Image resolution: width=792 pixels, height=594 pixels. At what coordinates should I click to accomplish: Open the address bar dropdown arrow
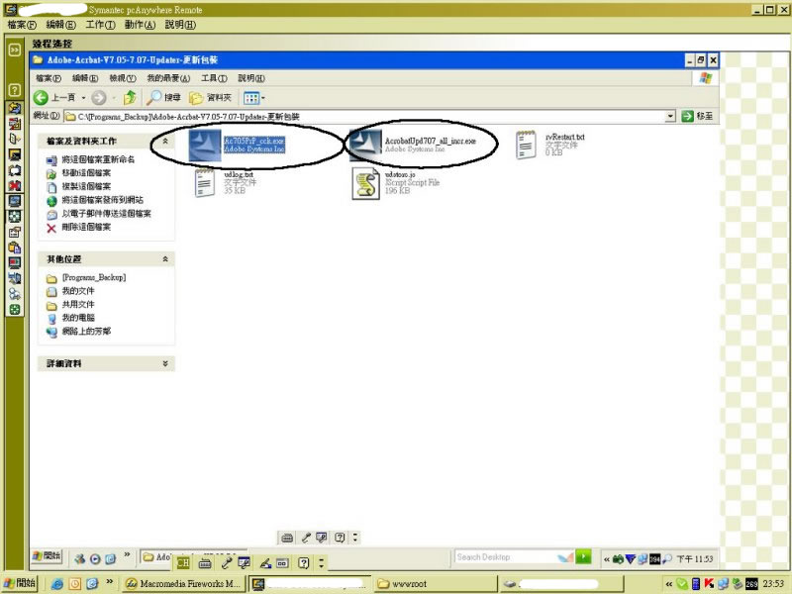[x=670, y=116]
